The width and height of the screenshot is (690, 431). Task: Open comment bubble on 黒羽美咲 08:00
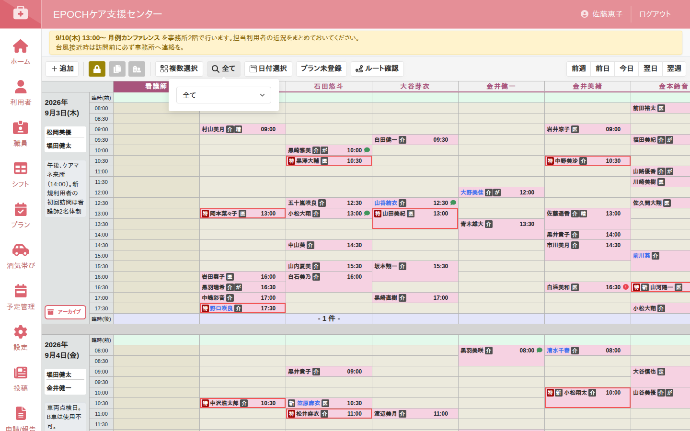(540, 350)
